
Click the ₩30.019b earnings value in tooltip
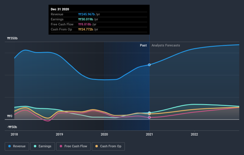tap(86, 19)
